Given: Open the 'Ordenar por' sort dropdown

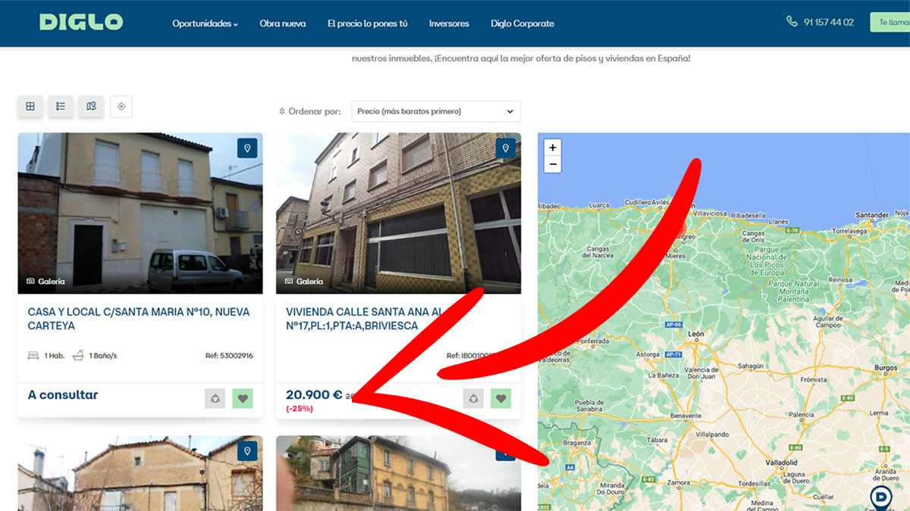Looking at the screenshot, I should coord(435,111).
